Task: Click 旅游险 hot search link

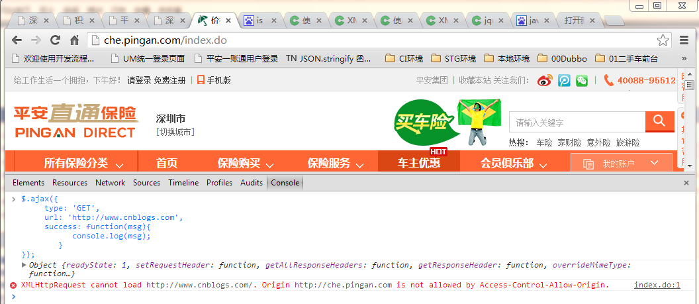Action: (x=628, y=143)
